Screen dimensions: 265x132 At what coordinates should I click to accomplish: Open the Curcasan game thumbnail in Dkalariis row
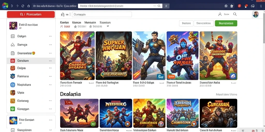[218, 113]
